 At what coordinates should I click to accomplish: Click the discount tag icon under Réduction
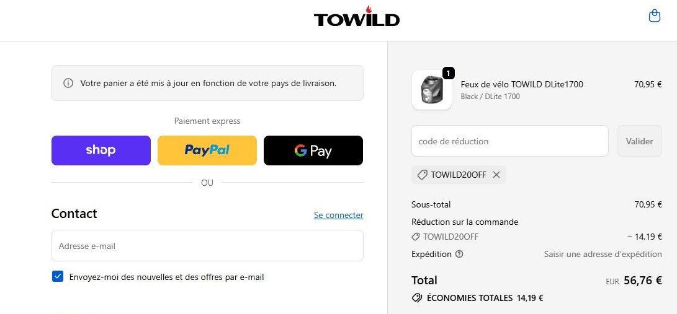[416, 237]
